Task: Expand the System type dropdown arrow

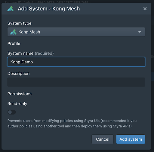Action: coord(140,32)
